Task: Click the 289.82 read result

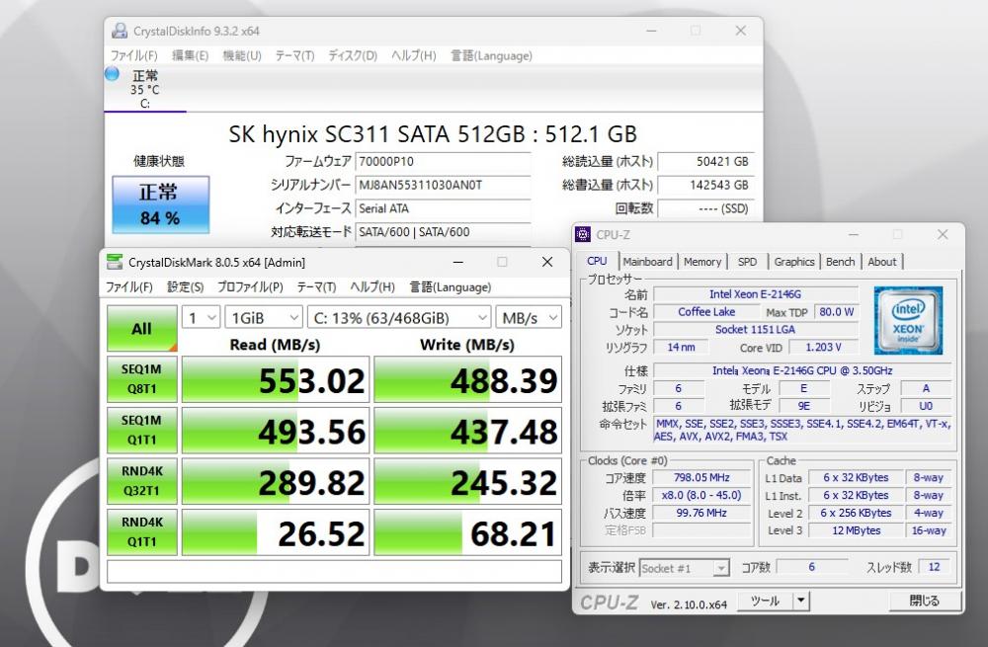Action: click(x=276, y=481)
